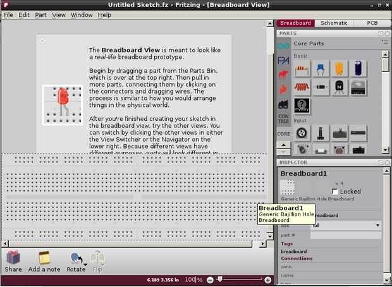Open the red chip parts bin
The image size is (392, 287).
point(283,75)
